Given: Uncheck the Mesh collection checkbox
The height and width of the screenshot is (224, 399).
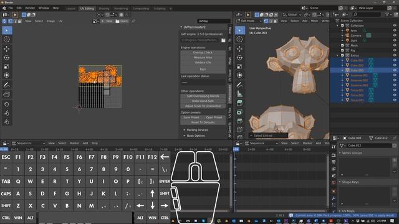Looking at the screenshot, I should click(342, 45).
